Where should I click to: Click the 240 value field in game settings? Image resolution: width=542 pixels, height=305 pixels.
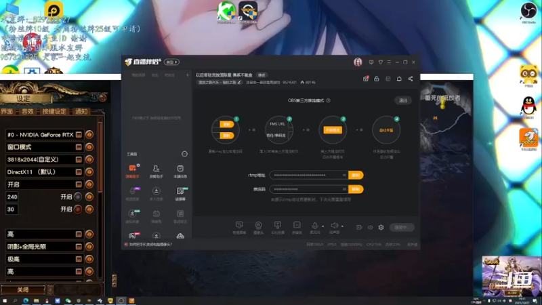[12, 197]
